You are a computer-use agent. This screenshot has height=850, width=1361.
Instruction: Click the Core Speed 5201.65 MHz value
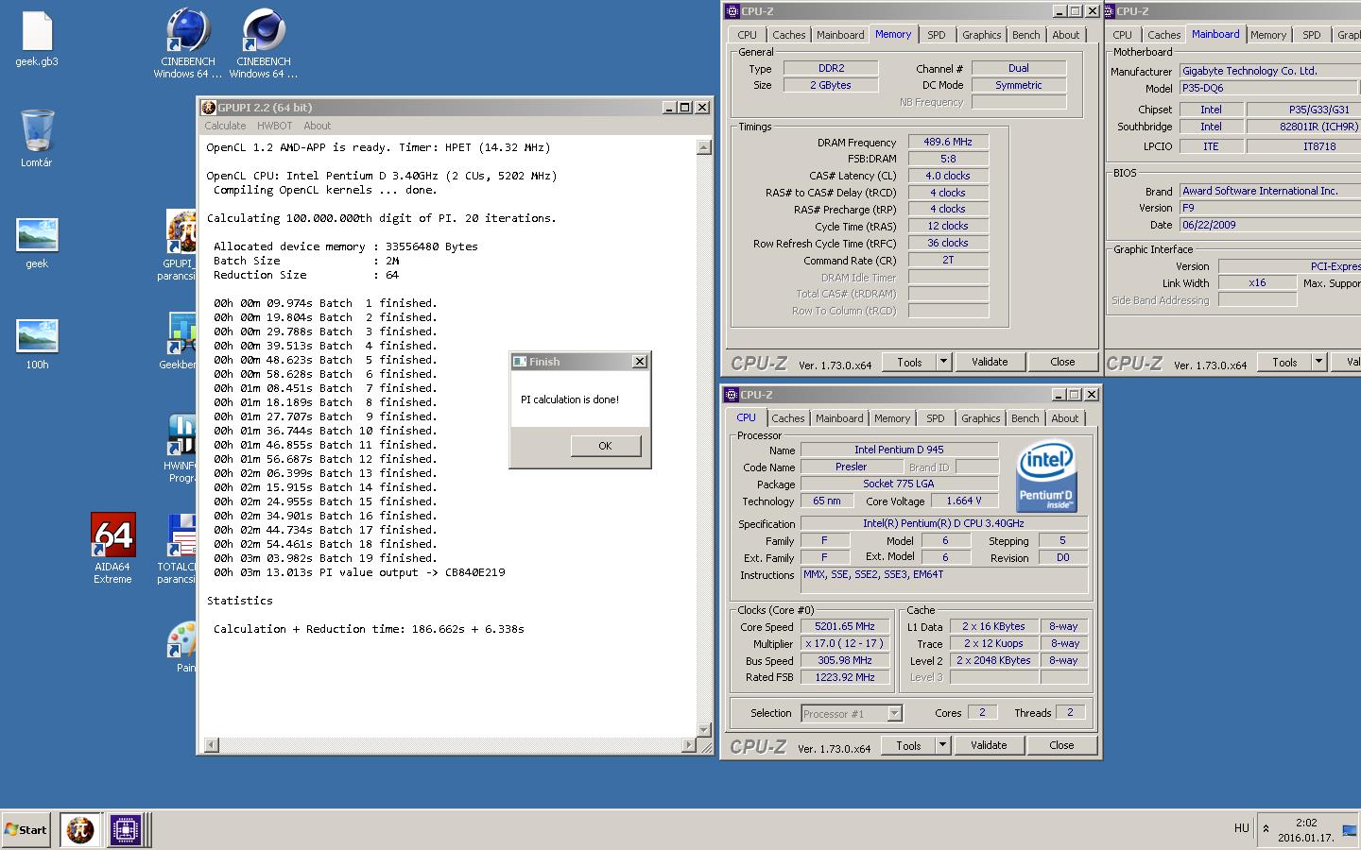844,626
